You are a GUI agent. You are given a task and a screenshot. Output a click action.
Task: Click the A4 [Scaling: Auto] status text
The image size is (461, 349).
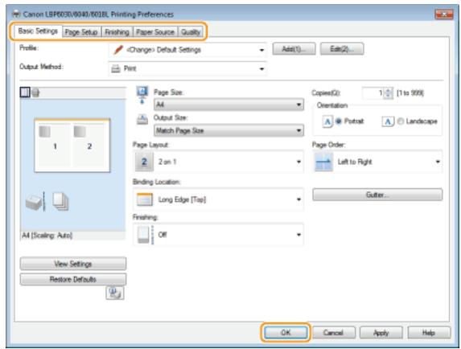click(x=47, y=236)
